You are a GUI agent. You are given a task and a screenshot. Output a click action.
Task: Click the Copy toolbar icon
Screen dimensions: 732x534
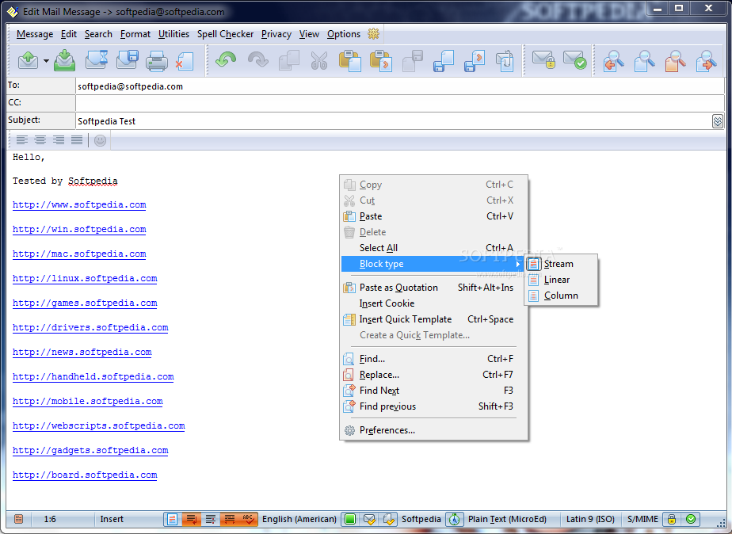tap(289, 61)
